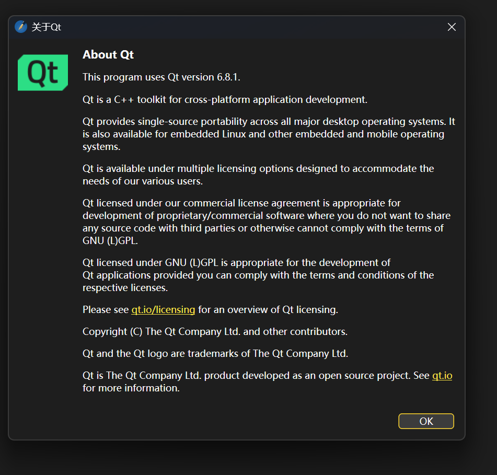Click the Qt logo trademarks sentence
497x475 pixels.
215,354
